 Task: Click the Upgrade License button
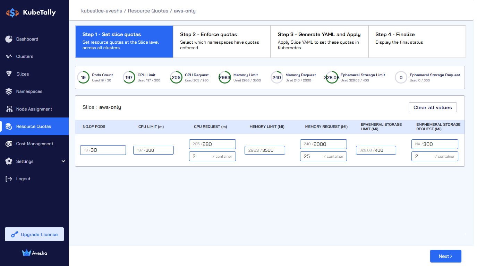pos(34,234)
